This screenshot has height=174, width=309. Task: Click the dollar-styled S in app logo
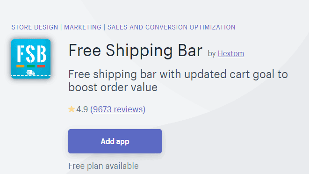coord(31,54)
